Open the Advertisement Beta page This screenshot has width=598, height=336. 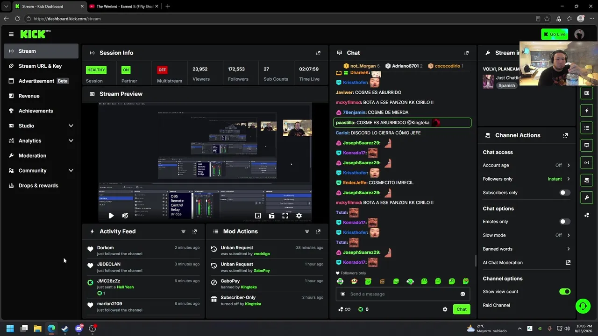click(41, 81)
